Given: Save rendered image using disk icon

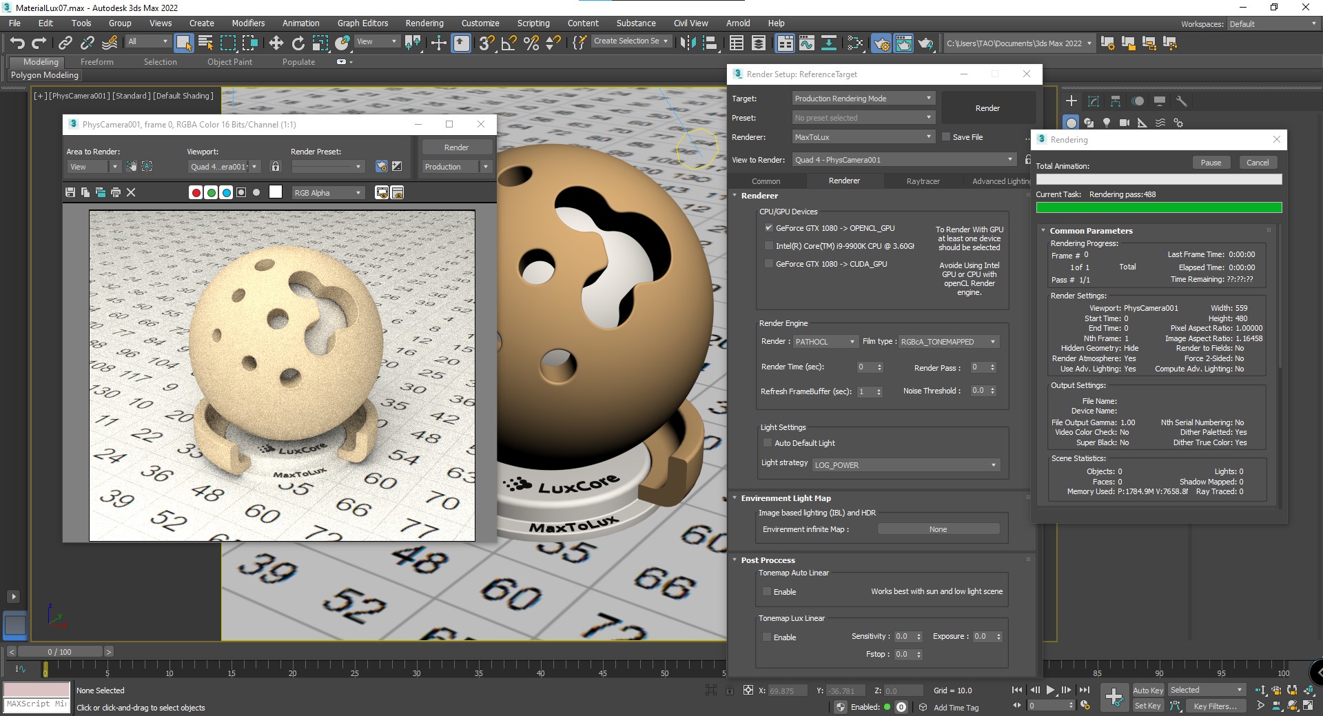Looking at the screenshot, I should [70, 193].
